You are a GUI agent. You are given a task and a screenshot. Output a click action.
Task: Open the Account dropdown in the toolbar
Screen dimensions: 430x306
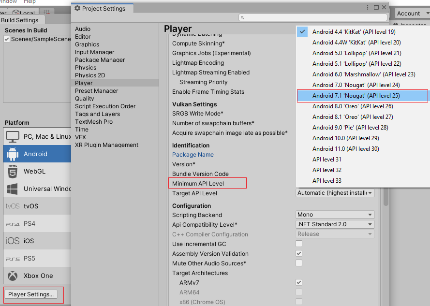point(412,14)
